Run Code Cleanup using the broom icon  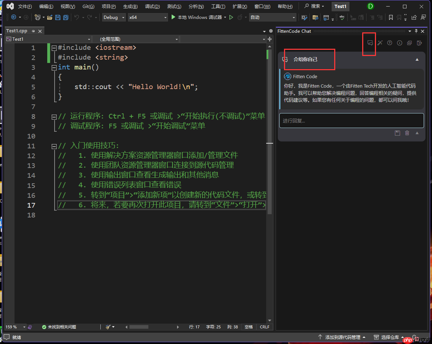click(x=107, y=327)
